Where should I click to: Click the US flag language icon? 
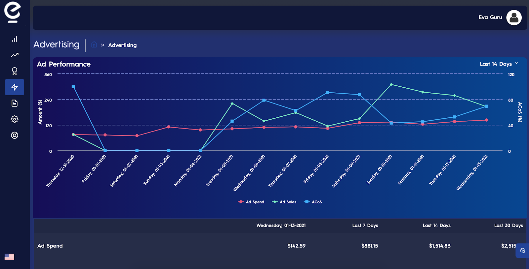point(9,257)
